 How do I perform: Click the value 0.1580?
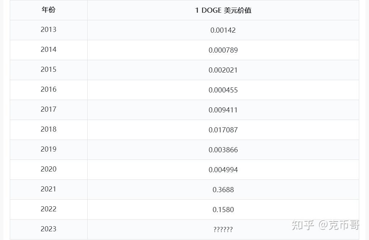point(223,210)
